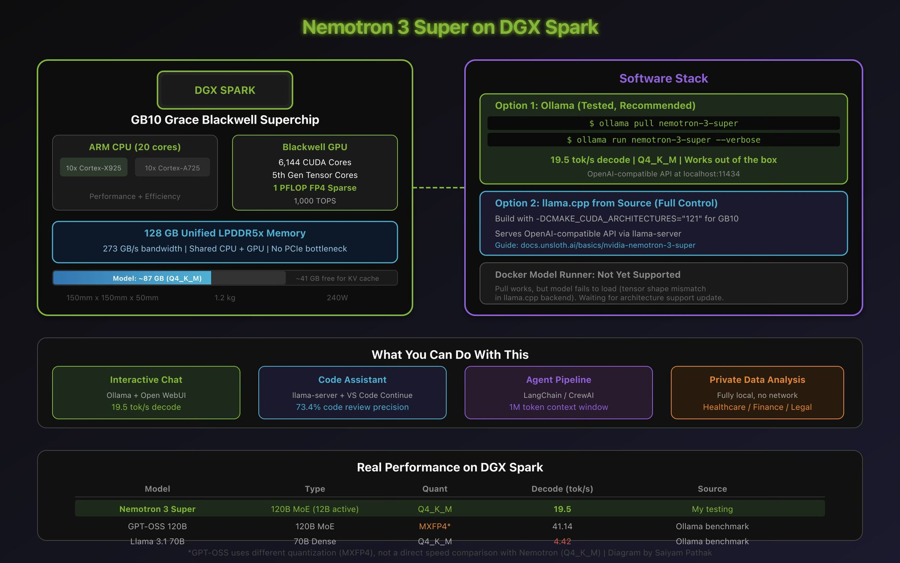
Task: Click the 150mm x 150mm x 50mm dimensions
Action: tap(112, 298)
